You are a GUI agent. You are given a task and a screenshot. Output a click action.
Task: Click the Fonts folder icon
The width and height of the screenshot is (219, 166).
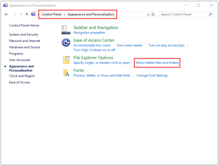[x=66, y=73]
